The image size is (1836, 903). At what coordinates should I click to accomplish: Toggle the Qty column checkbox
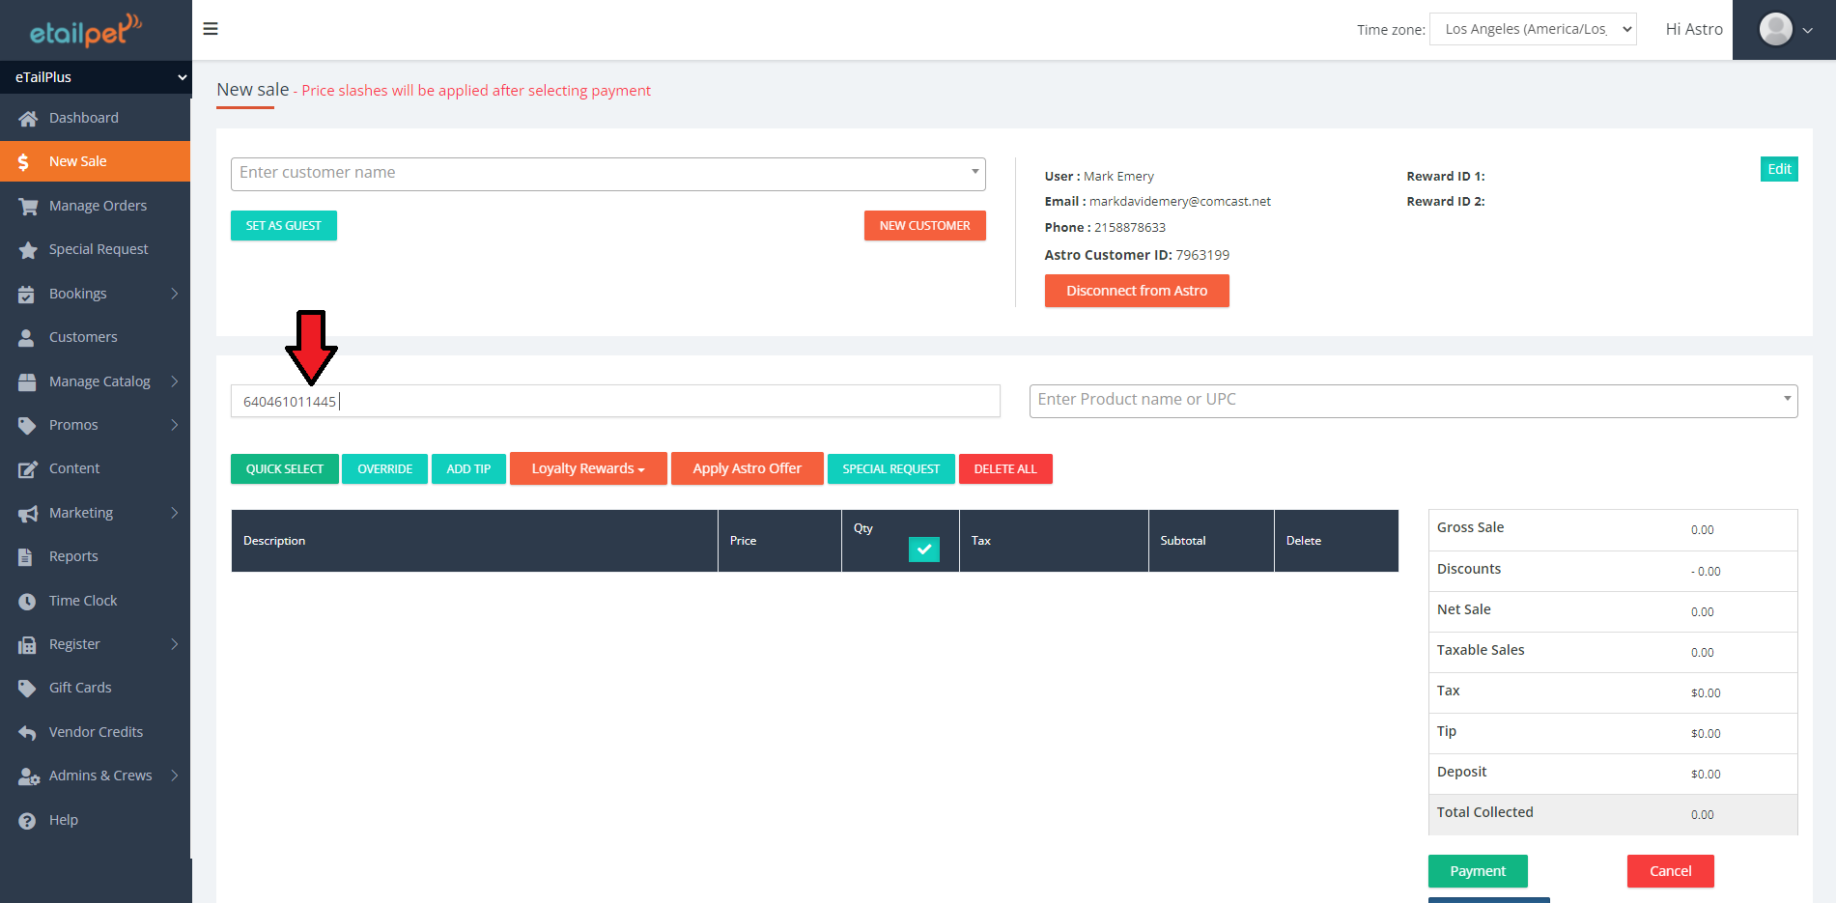click(x=923, y=549)
